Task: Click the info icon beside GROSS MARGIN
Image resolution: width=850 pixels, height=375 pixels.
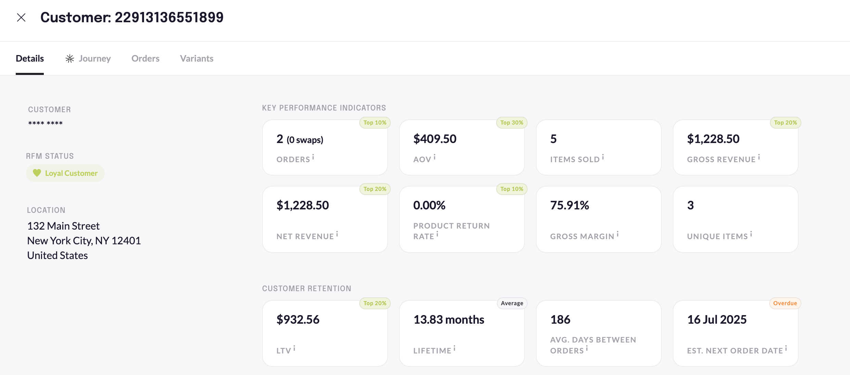Action: pyautogui.click(x=618, y=234)
